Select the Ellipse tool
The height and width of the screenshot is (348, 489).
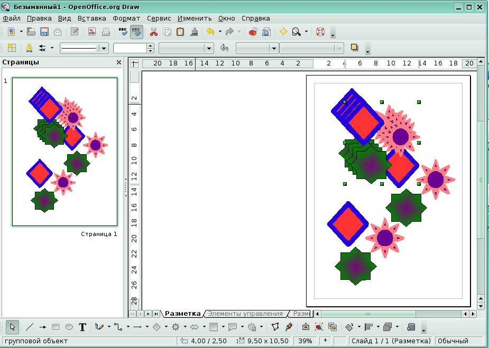[x=69, y=327]
